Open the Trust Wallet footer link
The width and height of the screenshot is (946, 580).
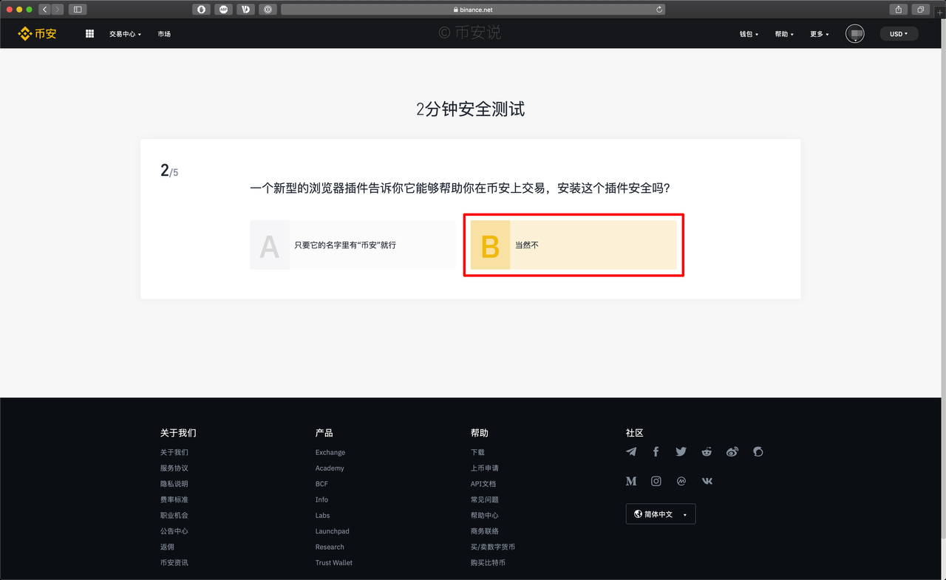pos(334,563)
